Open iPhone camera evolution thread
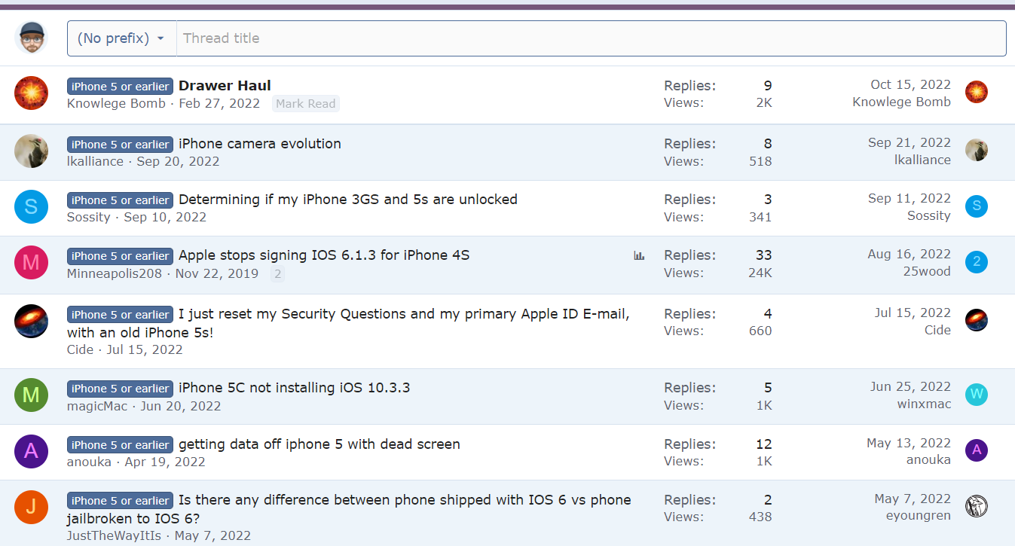The height and width of the screenshot is (546, 1015). coord(259,144)
